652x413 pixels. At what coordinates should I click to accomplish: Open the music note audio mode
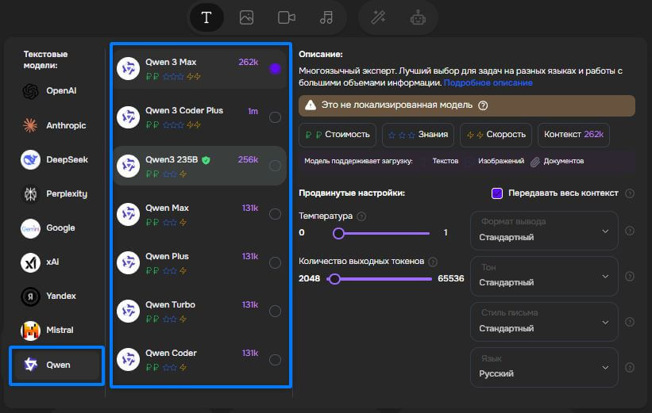click(326, 17)
